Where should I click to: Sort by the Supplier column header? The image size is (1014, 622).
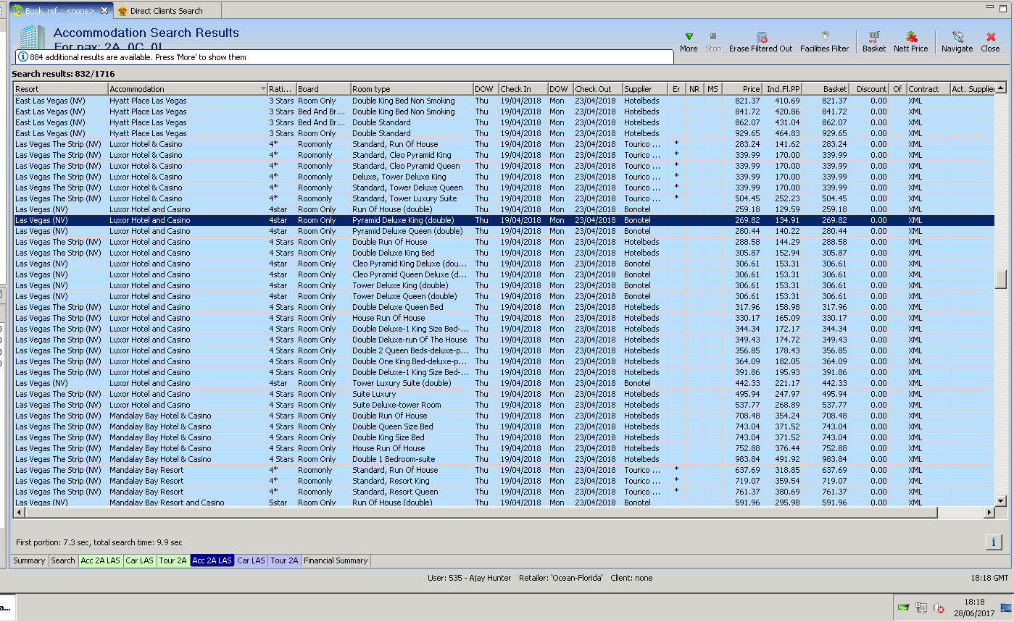click(x=645, y=89)
